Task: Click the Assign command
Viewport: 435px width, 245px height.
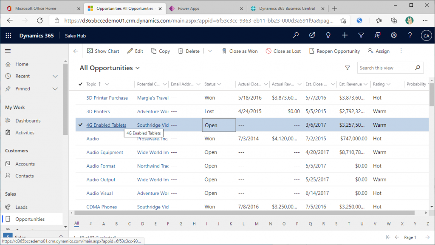Action: click(379, 51)
